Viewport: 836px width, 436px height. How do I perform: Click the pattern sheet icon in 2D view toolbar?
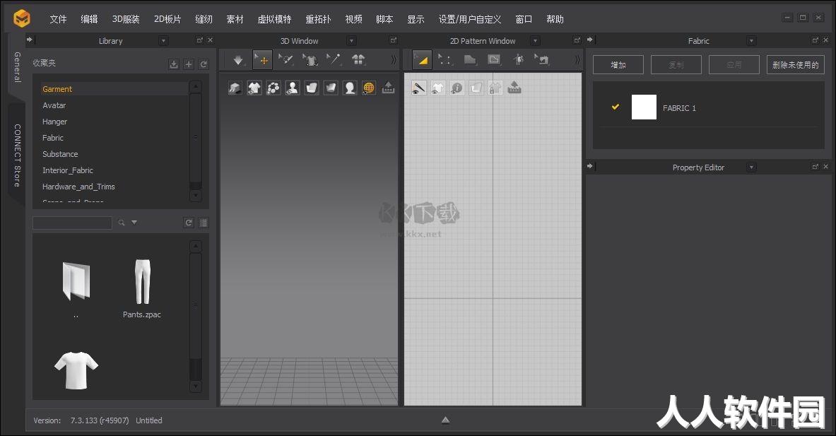[x=476, y=88]
